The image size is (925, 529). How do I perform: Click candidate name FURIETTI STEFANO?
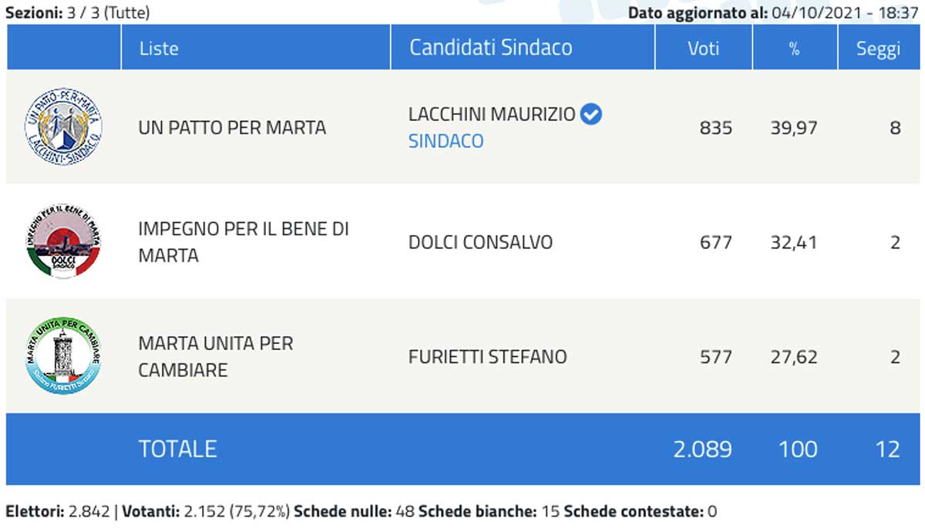pyautogui.click(x=487, y=357)
